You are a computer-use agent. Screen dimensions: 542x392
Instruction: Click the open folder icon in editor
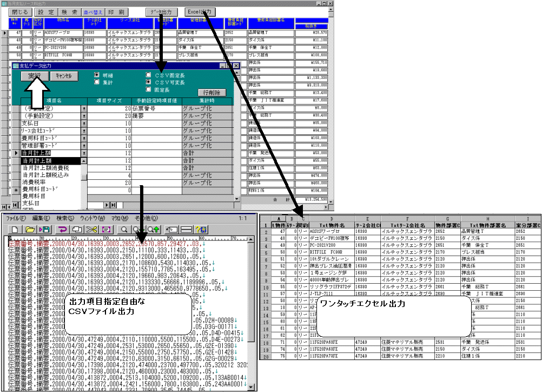coord(29,230)
